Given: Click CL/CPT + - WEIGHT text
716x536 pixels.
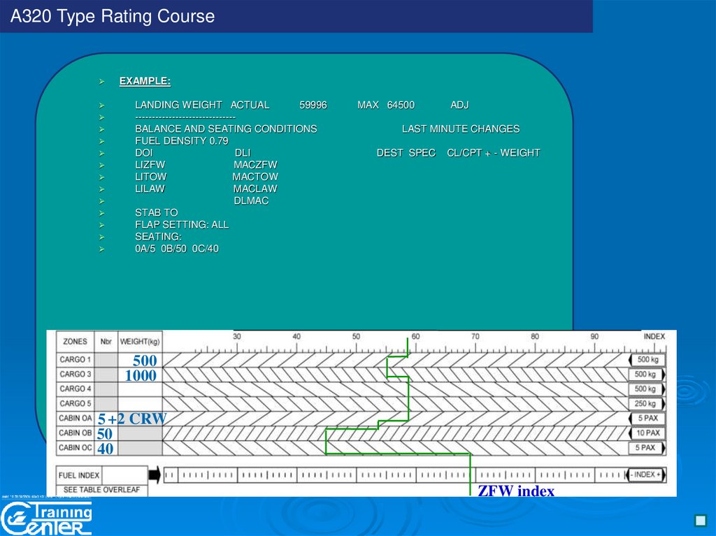Looking at the screenshot, I should coord(493,153).
